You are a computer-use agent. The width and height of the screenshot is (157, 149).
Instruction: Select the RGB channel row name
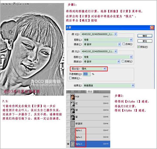click(77, 97)
